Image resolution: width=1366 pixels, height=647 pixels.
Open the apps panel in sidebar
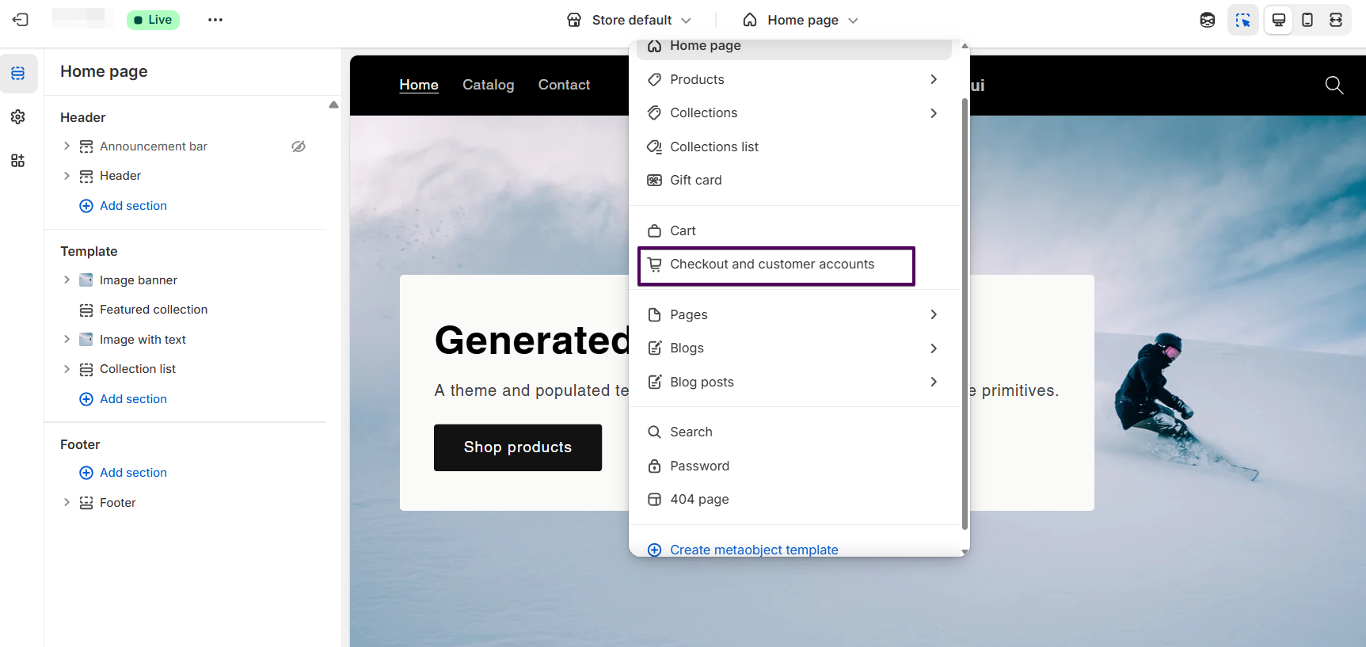tap(18, 161)
